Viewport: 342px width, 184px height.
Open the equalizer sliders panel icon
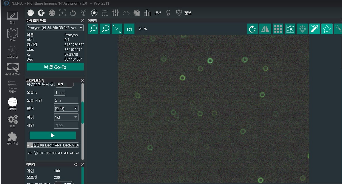pyautogui.click(x=115, y=13)
